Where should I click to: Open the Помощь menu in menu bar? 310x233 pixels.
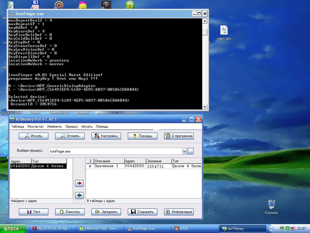(102, 127)
